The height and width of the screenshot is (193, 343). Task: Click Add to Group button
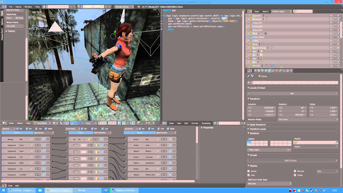(292, 160)
